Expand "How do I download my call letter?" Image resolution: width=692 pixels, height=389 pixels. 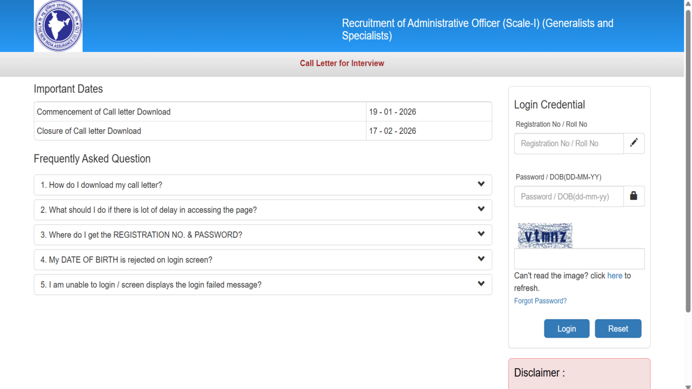263,185
